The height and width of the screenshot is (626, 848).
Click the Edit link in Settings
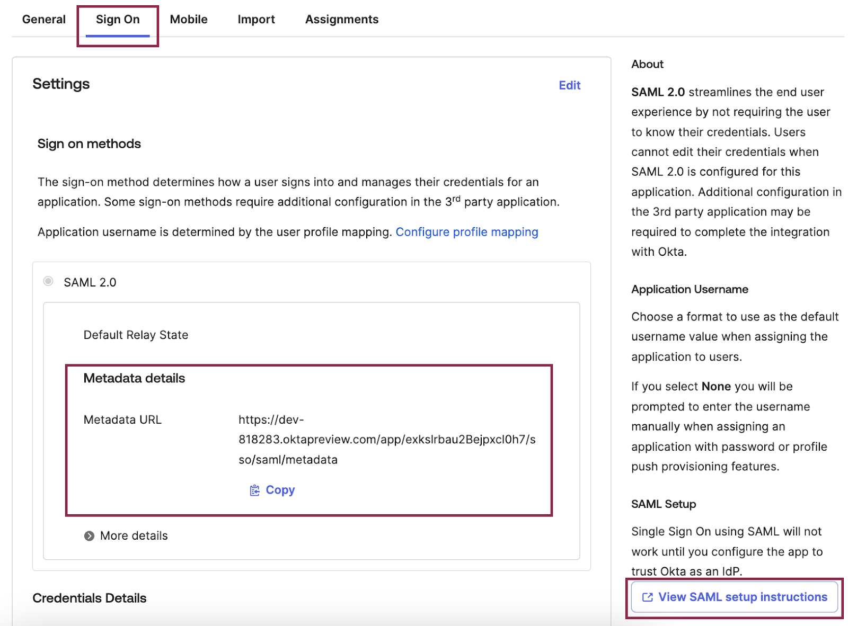point(569,85)
